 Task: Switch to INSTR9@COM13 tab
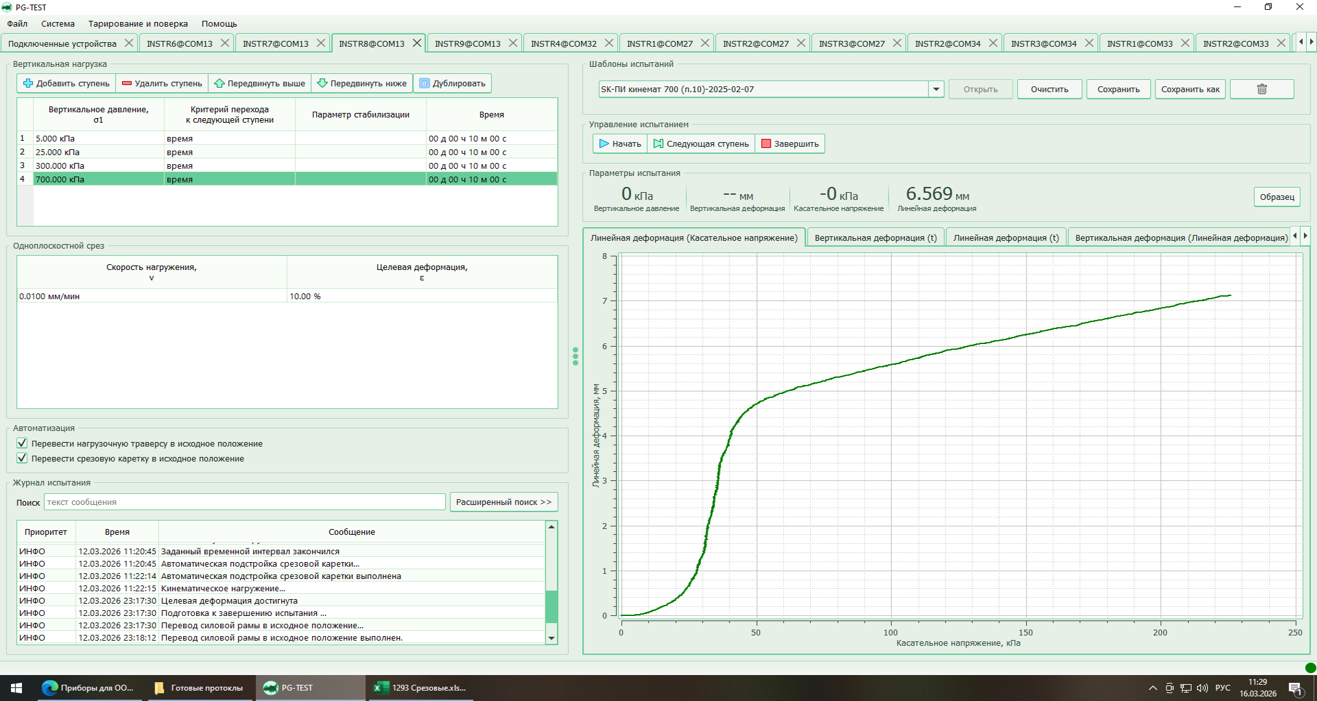click(x=467, y=43)
